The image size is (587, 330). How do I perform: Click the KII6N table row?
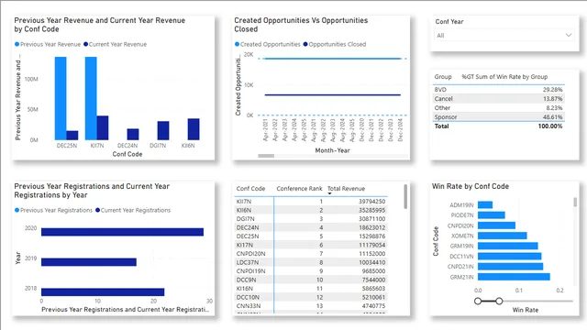click(311, 210)
